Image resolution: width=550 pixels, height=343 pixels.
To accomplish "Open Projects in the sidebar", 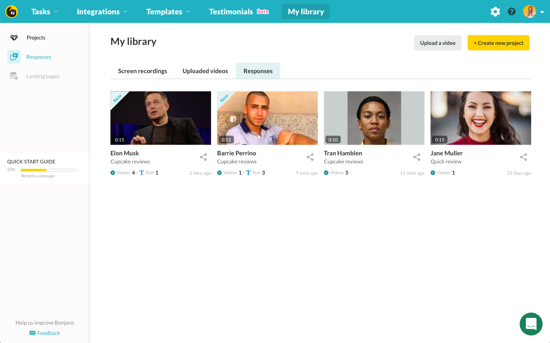I will coord(36,38).
